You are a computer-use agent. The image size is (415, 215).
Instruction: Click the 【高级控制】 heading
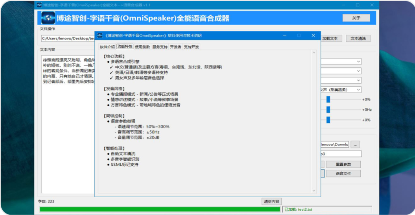click(x=114, y=116)
